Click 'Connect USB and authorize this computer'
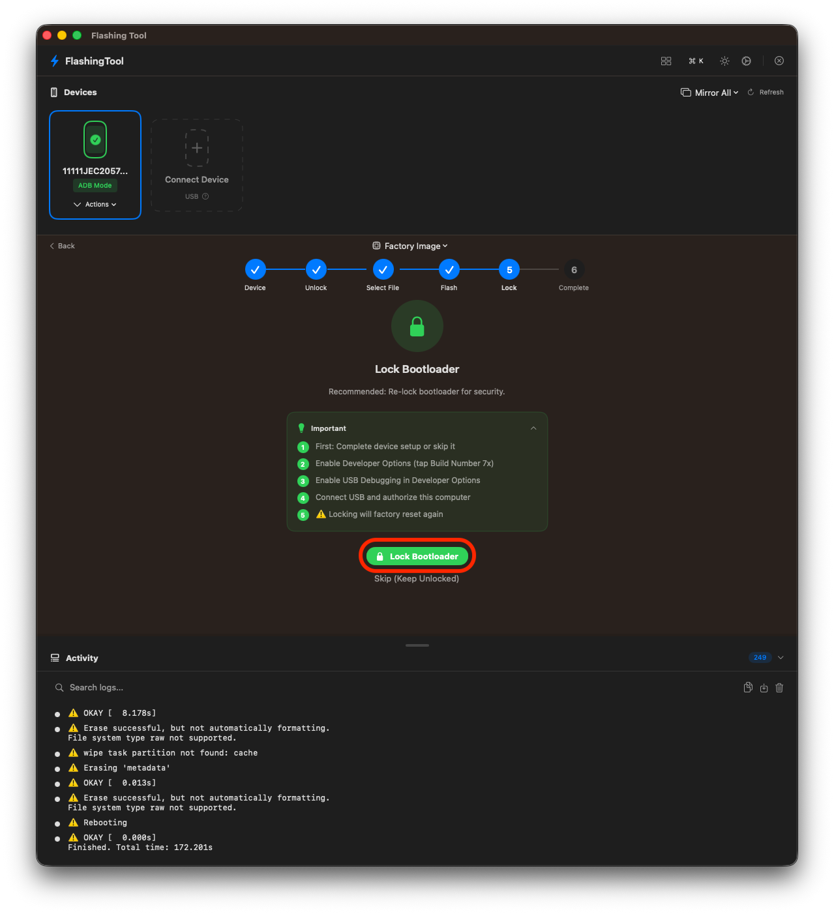 (x=393, y=497)
